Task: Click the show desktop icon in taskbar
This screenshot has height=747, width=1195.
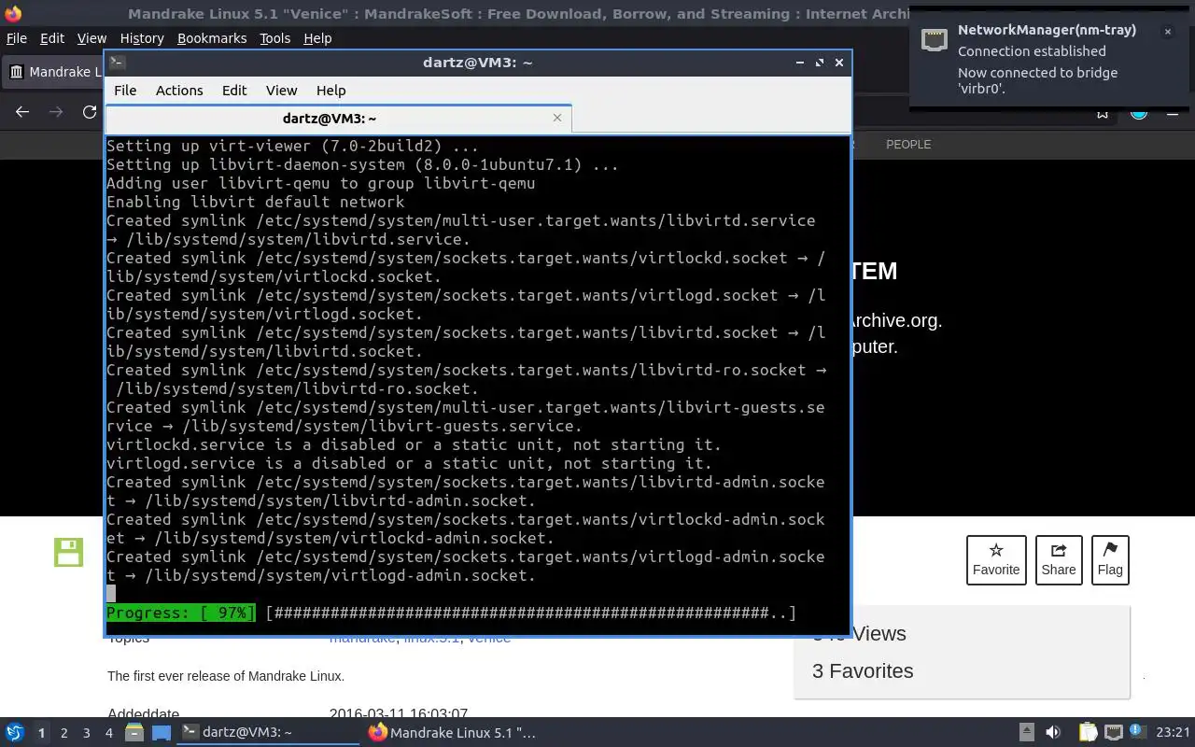Action: tap(162, 733)
